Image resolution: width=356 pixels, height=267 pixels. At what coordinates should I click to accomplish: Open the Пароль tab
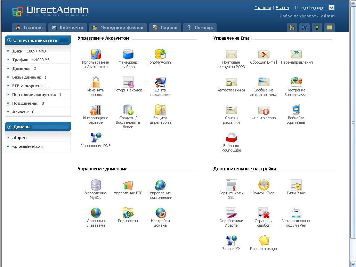coord(165,27)
